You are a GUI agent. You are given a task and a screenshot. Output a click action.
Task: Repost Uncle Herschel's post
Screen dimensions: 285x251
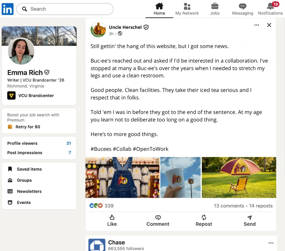click(x=204, y=221)
